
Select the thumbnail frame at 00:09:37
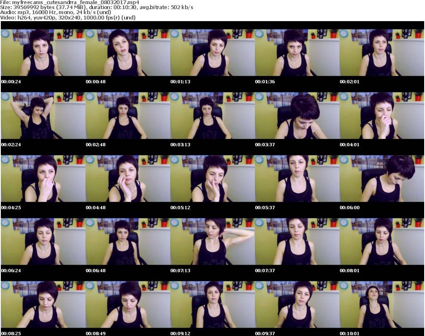coord(297,305)
